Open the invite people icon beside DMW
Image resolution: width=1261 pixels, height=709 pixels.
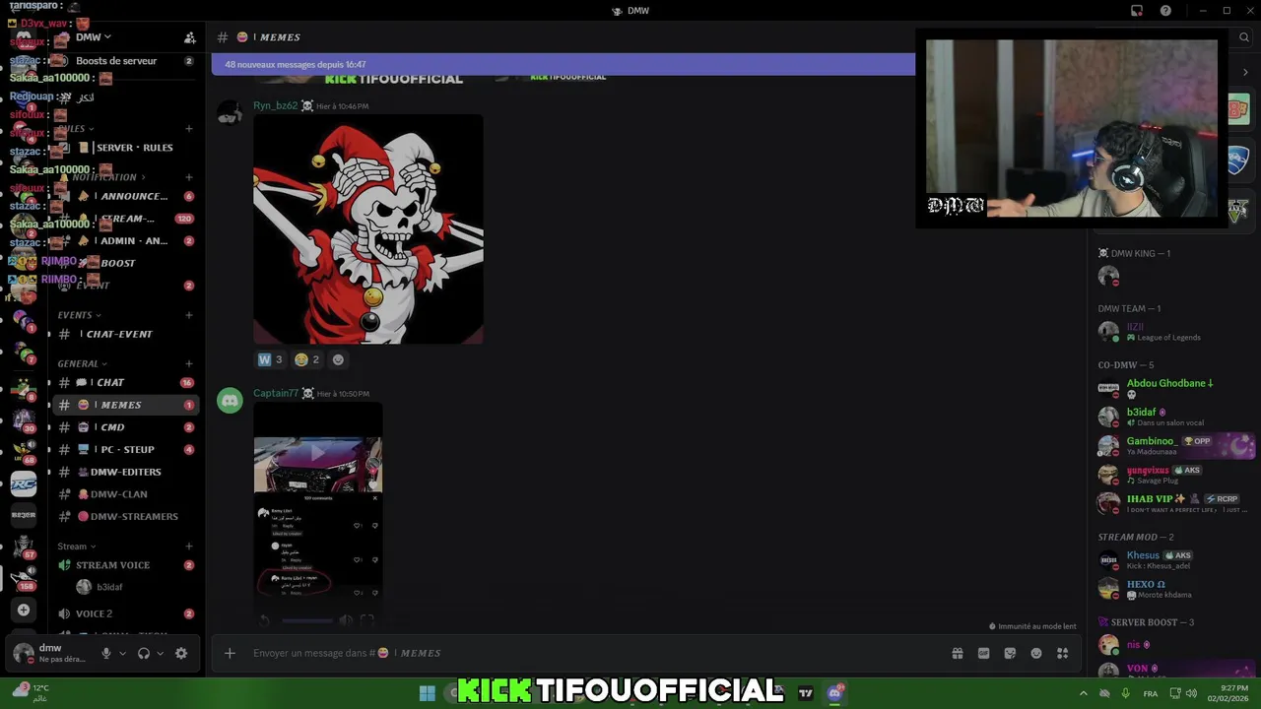pos(189,37)
